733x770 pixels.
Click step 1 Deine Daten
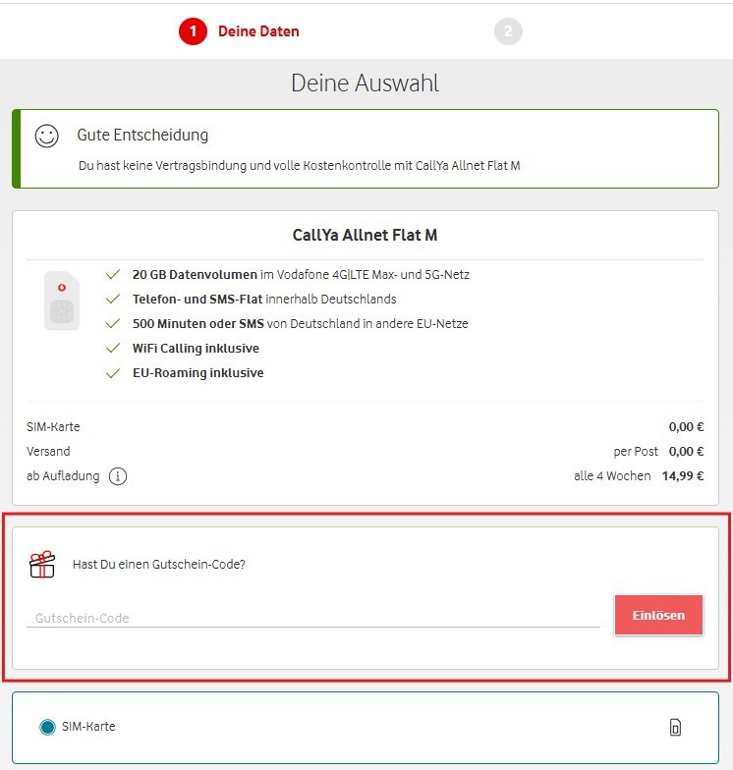(x=240, y=31)
